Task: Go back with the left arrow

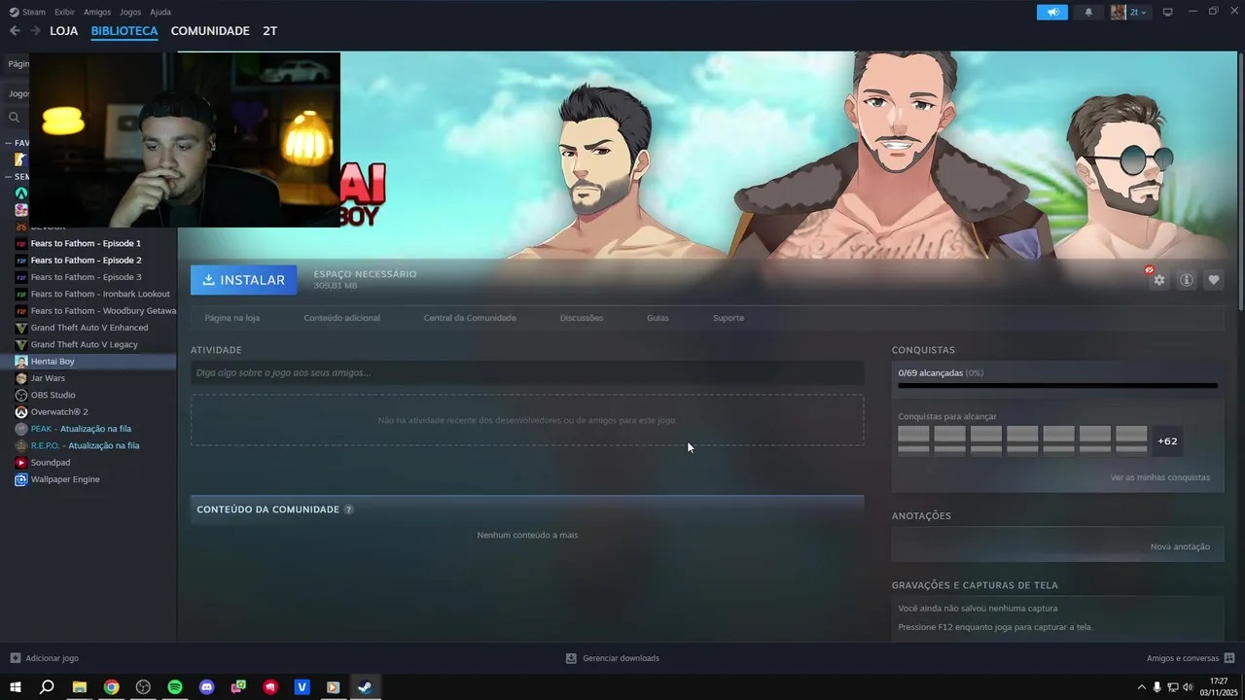Action: pyautogui.click(x=15, y=31)
